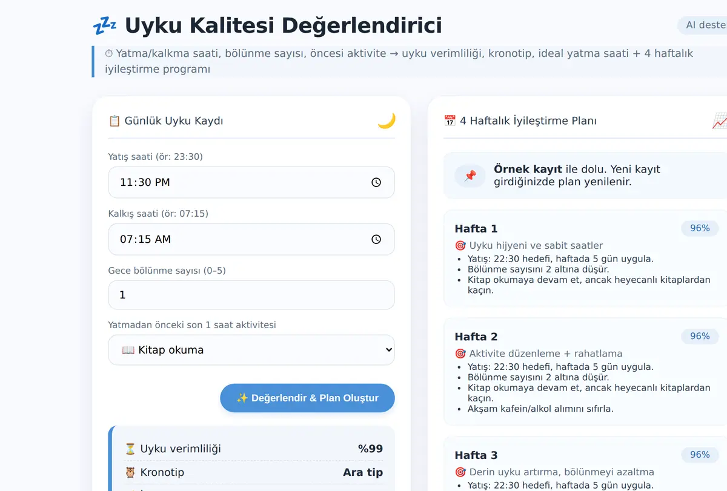The height and width of the screenshot is (491, 727).
Task: Click the Hafta 1 heading
Action: [476, 228]
